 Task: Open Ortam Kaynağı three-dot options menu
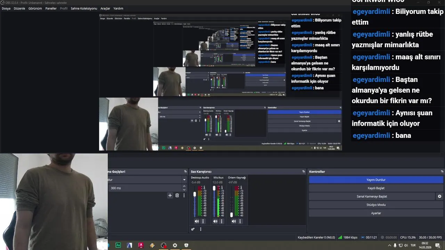(x=240, y=221)
